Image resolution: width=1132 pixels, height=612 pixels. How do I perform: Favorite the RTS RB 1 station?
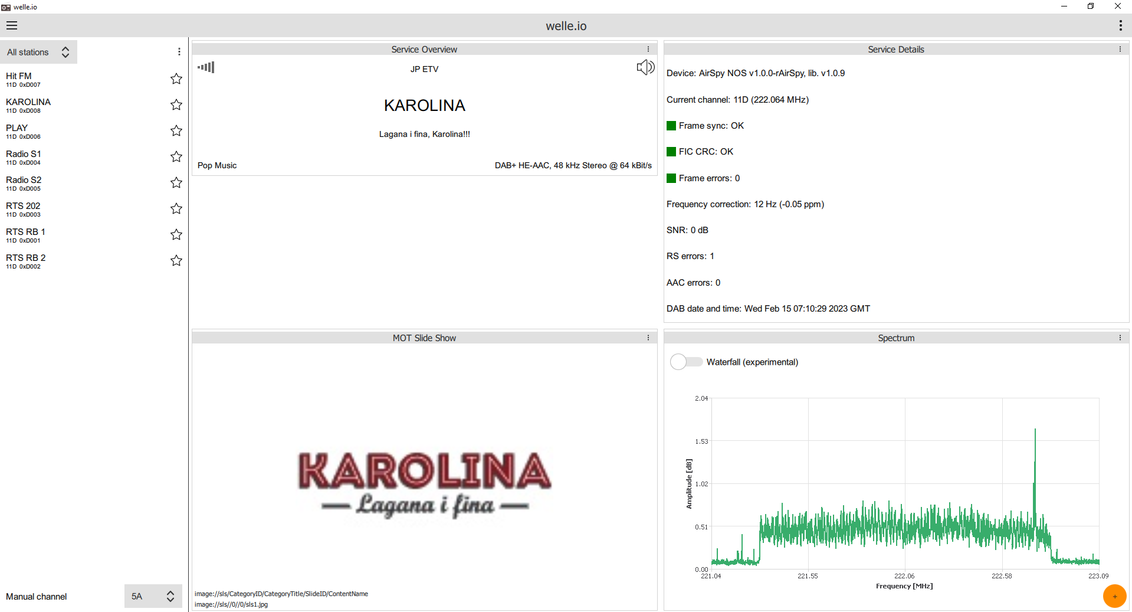tap(176, 234)
